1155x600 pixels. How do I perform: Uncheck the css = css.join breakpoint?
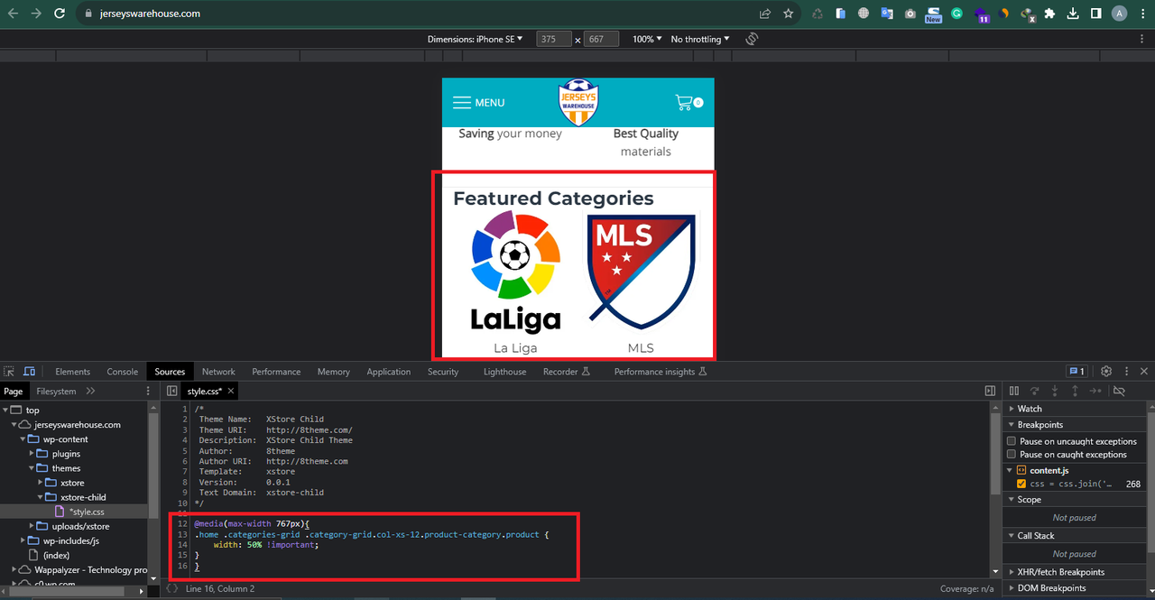click(1021, 484)
